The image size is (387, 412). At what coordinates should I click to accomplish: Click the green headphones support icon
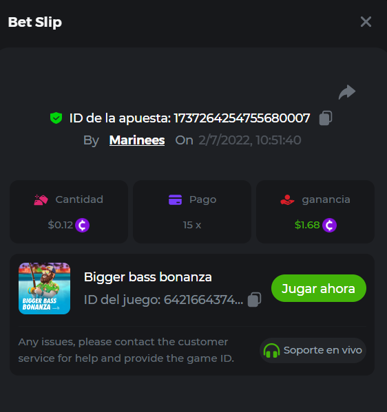271,351
